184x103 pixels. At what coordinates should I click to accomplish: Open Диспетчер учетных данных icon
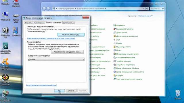tap(114, 36)
